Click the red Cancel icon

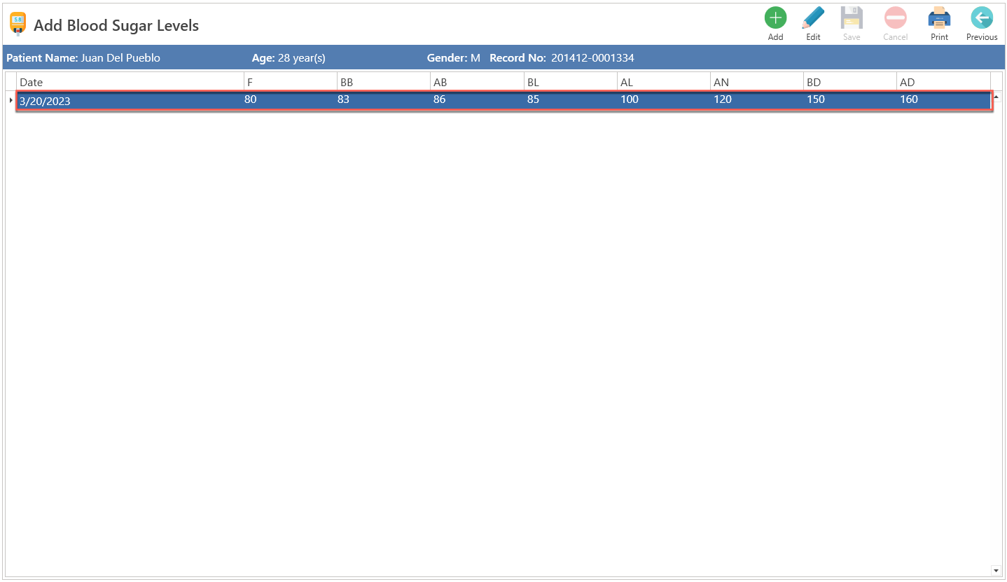[x=895, y=18]
